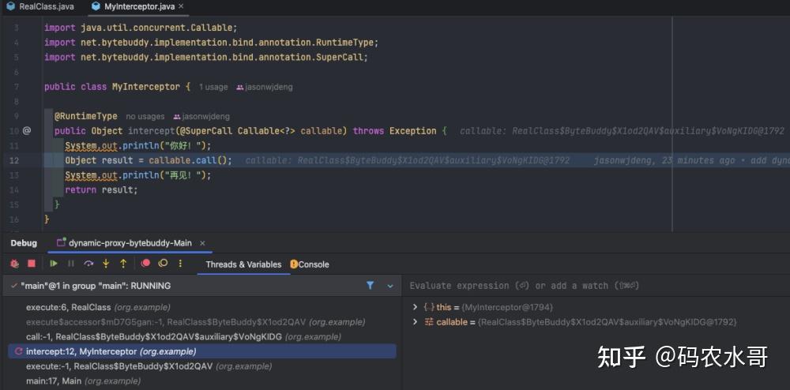
Task: Expand the 'this' variable node
Action: click(x=416, y=307)
